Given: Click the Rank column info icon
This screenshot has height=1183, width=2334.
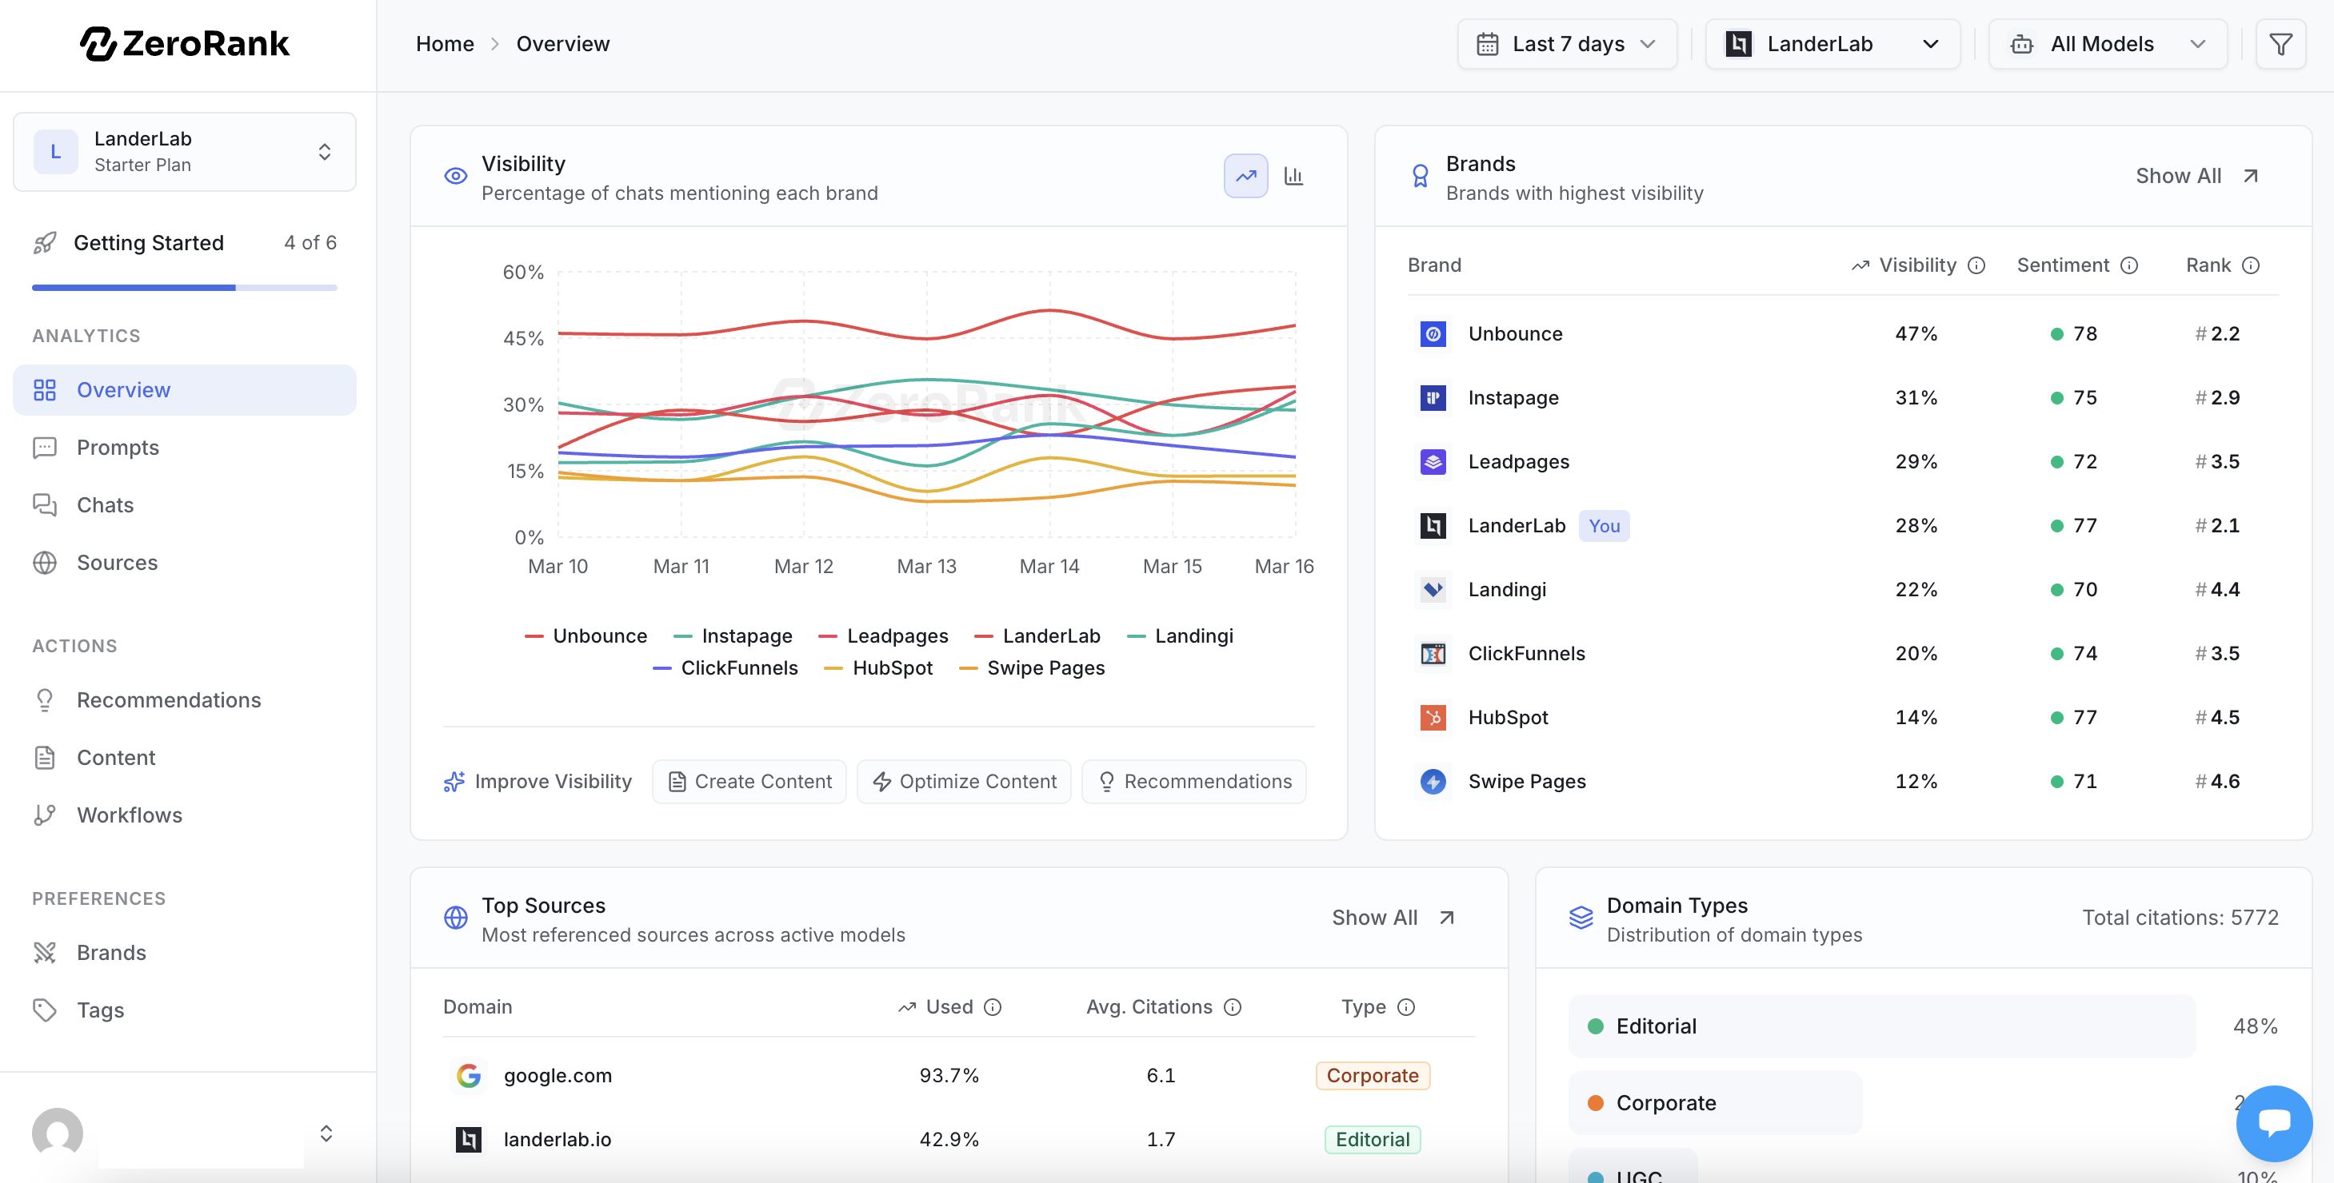Looking at the screenshot, I should [2251, 265].
